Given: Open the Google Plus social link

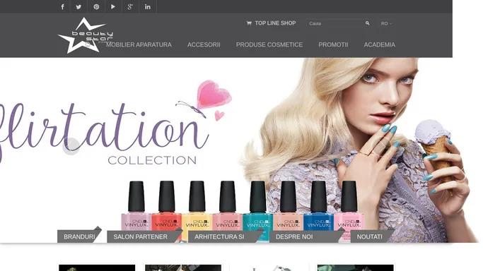Looking at the screenshot, I should tap(130, 7).
